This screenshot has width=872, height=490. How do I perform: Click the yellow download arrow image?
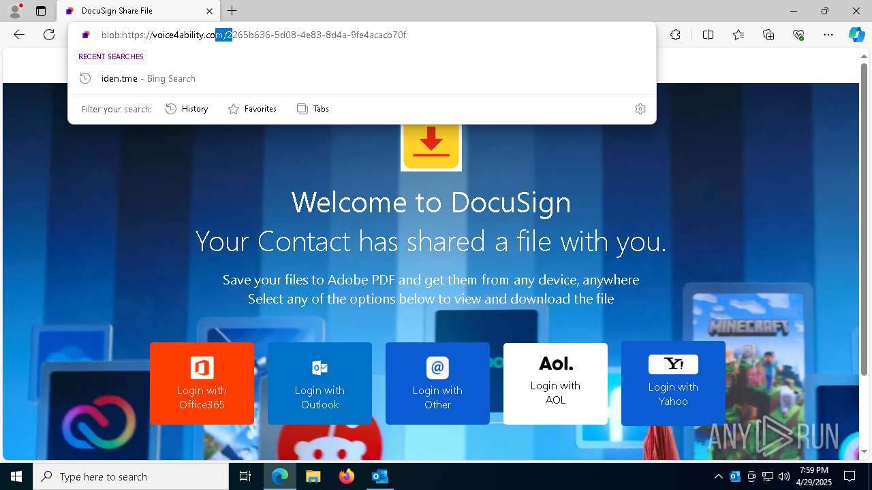[x=431, y=146]
